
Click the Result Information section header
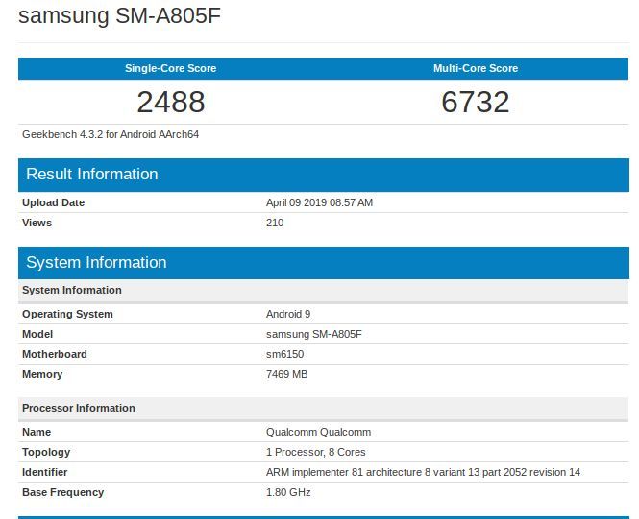[x=92, y=175]
